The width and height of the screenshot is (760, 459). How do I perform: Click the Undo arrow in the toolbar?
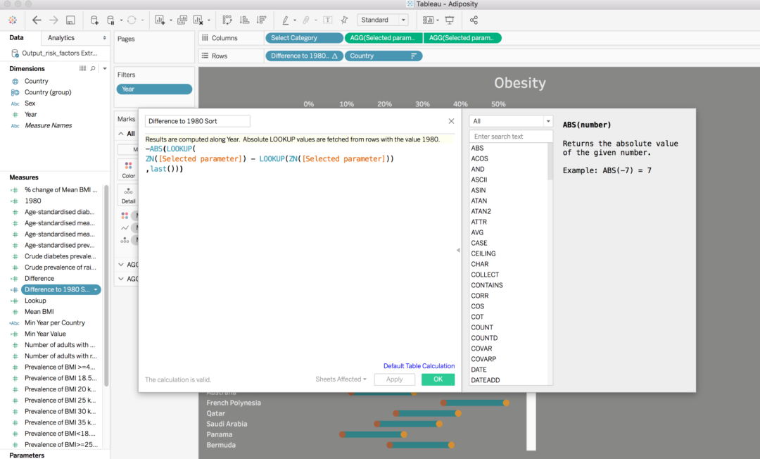point(36,20)
